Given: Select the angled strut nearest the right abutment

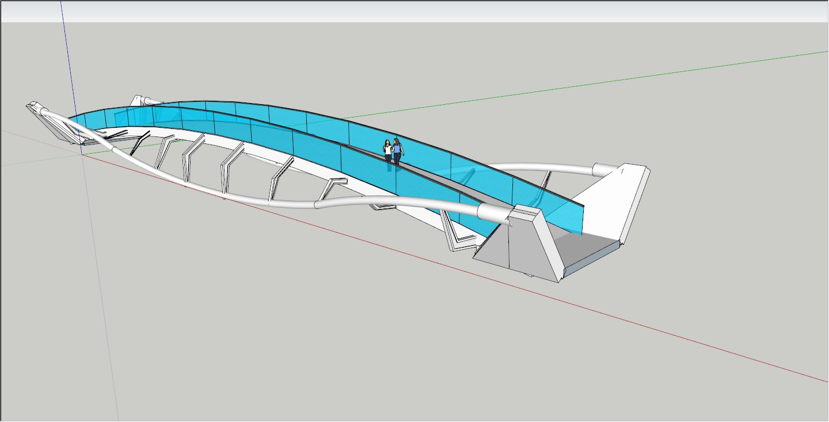Looking at the screenshot, I should point(455,233).
